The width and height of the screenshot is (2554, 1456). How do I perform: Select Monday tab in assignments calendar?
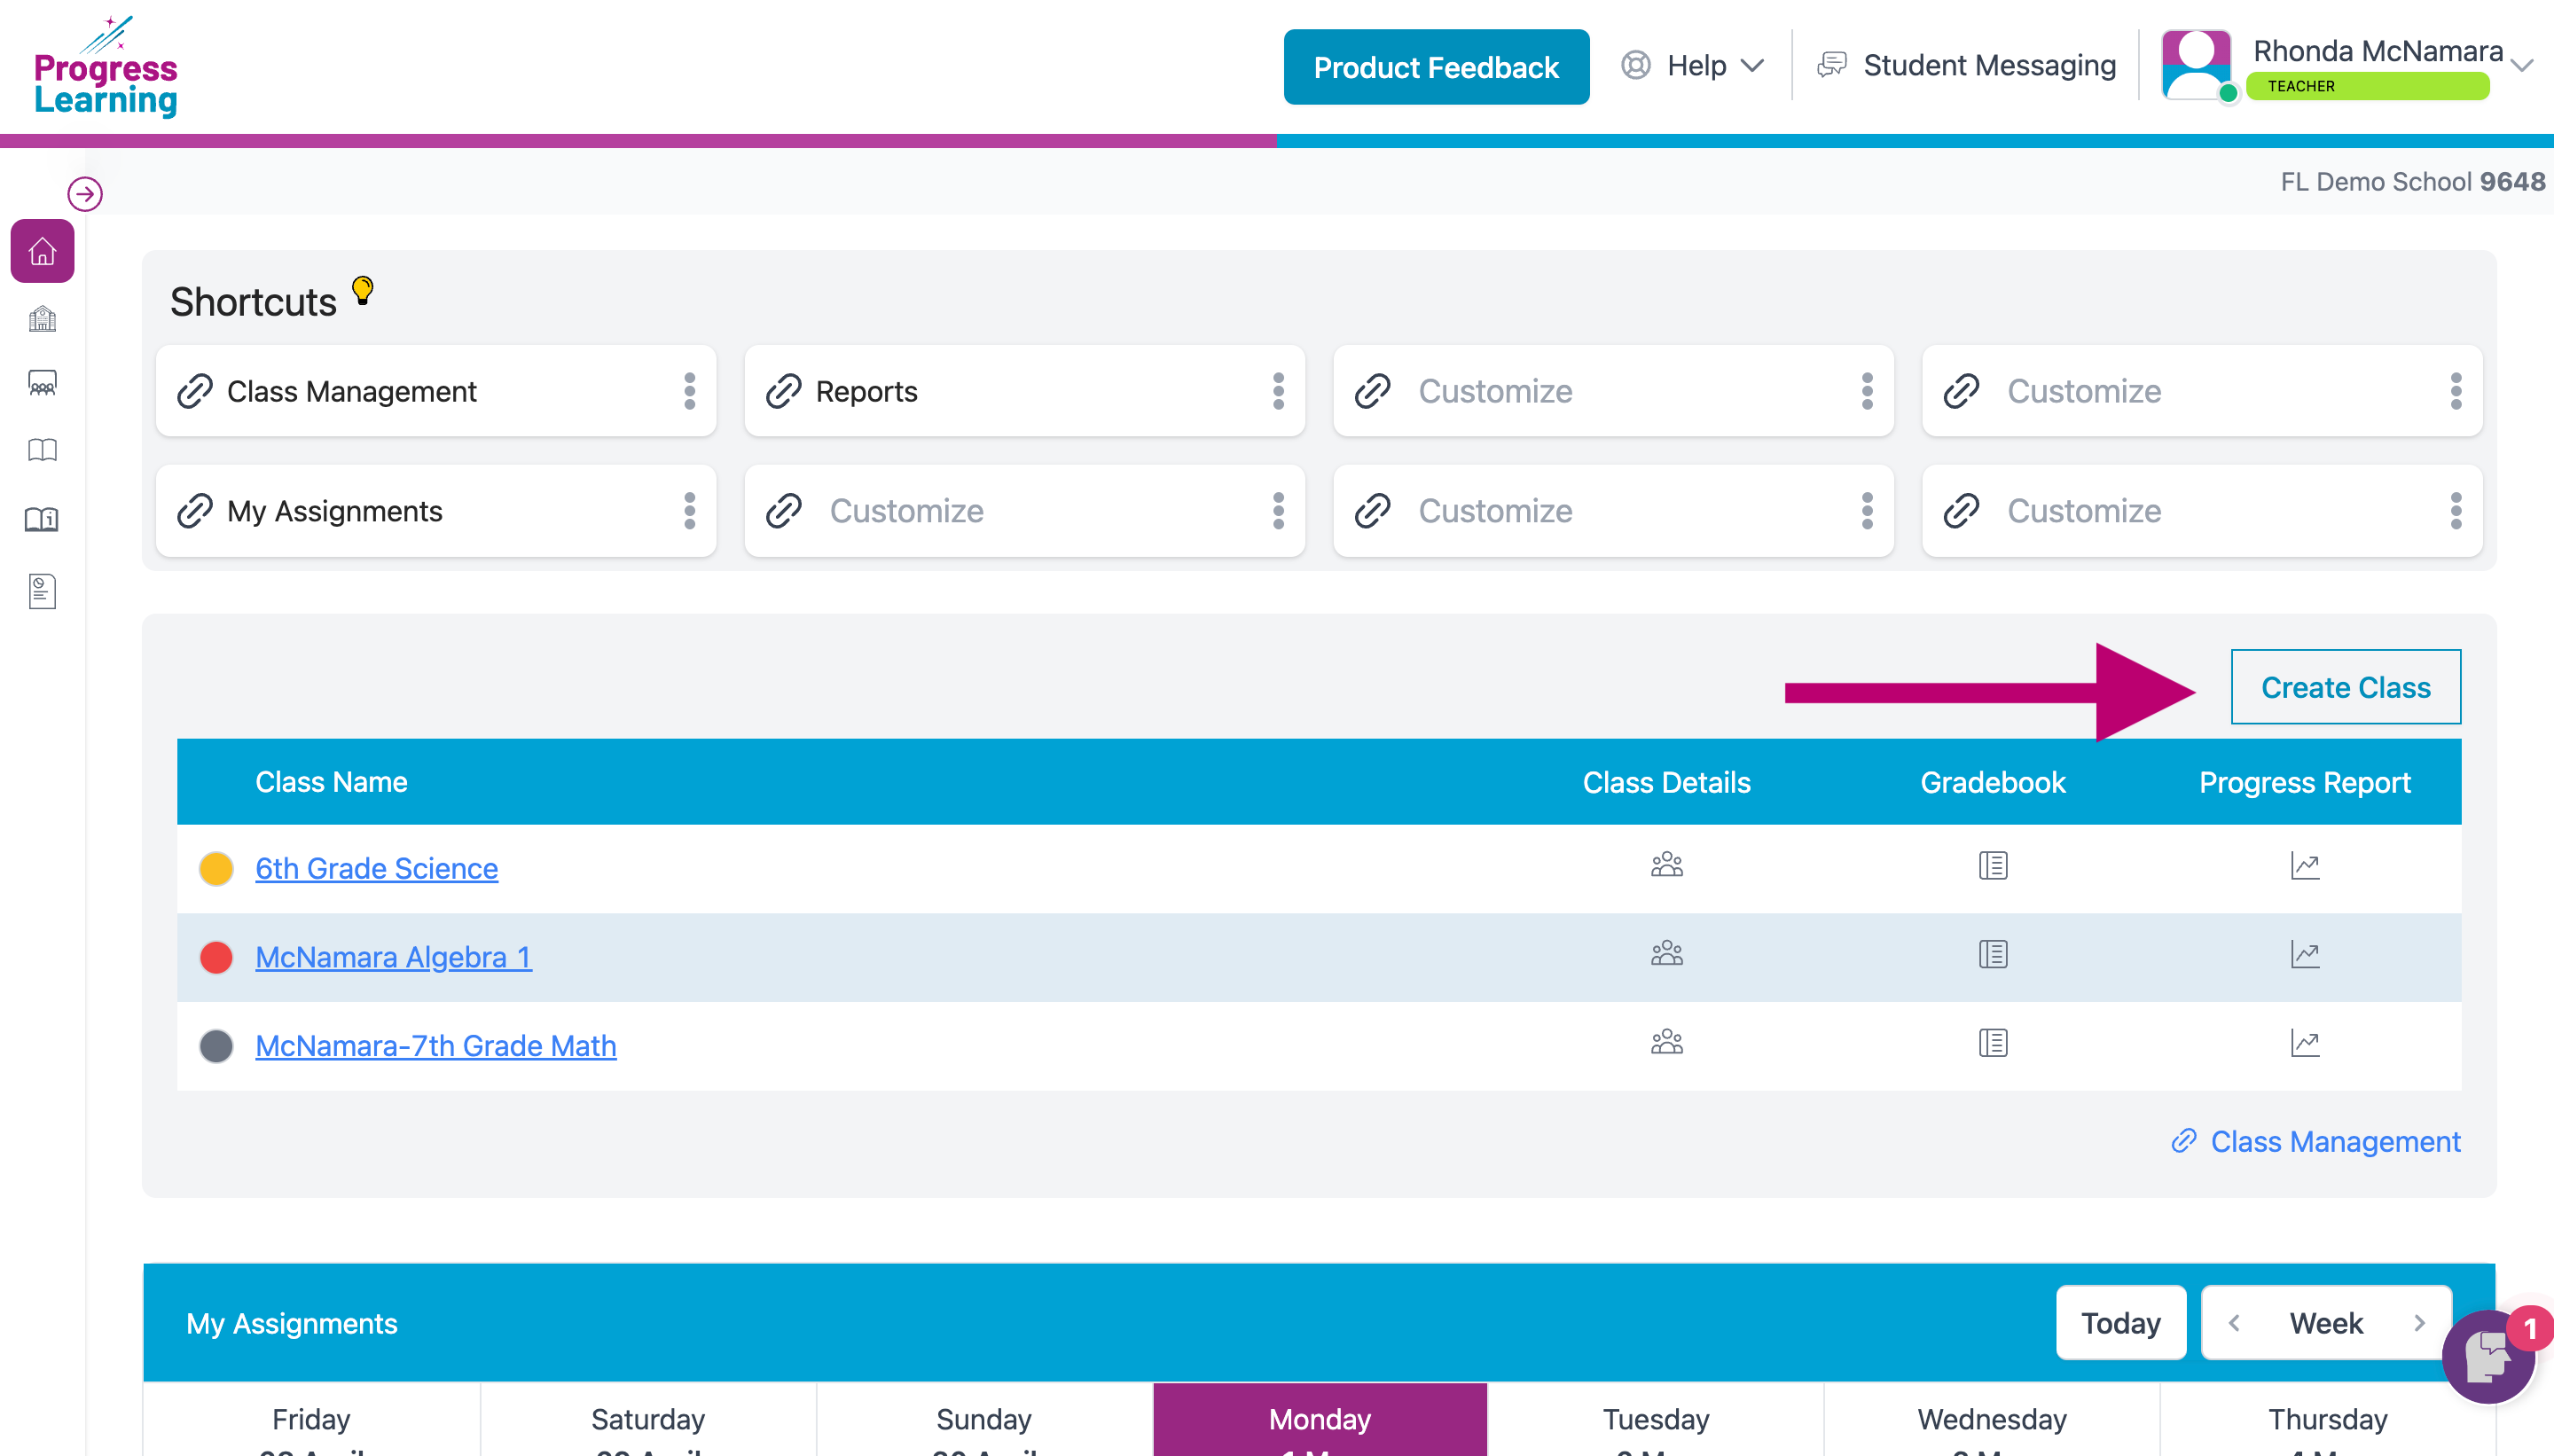(1319, 1419)
